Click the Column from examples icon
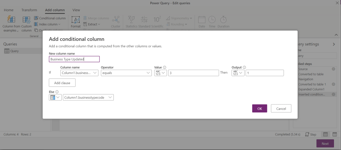The width and height of the screenshot is (341, 150). [x=11, y=20]
